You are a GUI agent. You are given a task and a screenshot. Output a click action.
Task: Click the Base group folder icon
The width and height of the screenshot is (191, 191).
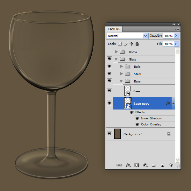coord(128,81)
